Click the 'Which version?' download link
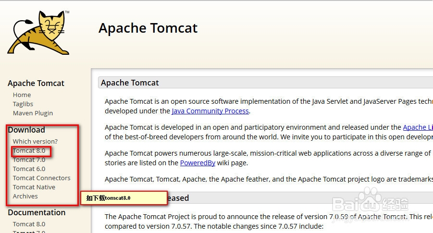433x233 pixels. point(35,141)
